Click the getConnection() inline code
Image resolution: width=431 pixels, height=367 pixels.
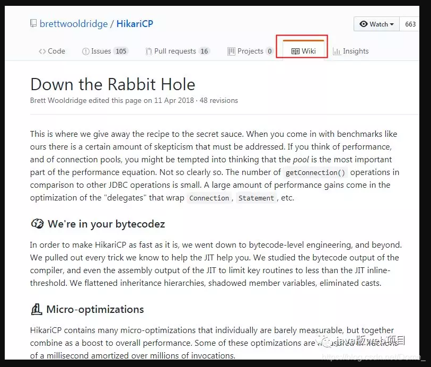coord(315,173)
